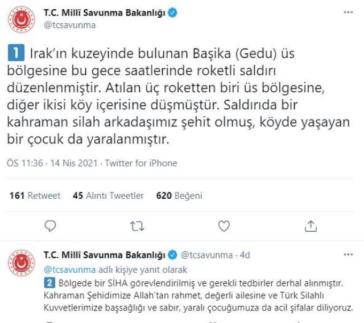Click the blue @tcsavunma mention in reply line
This screenshot has width=364, height=323.
tap(69, 270)
